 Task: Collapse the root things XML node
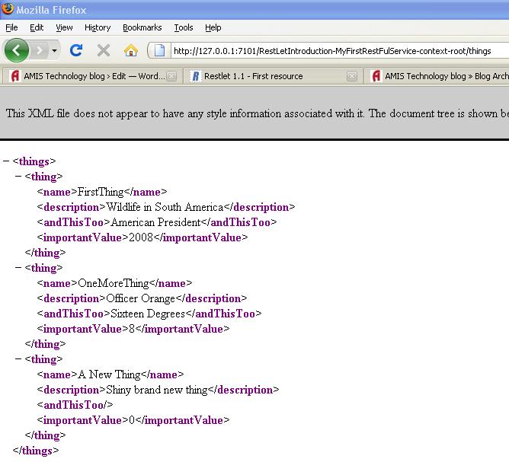click(x=6, y=161)
